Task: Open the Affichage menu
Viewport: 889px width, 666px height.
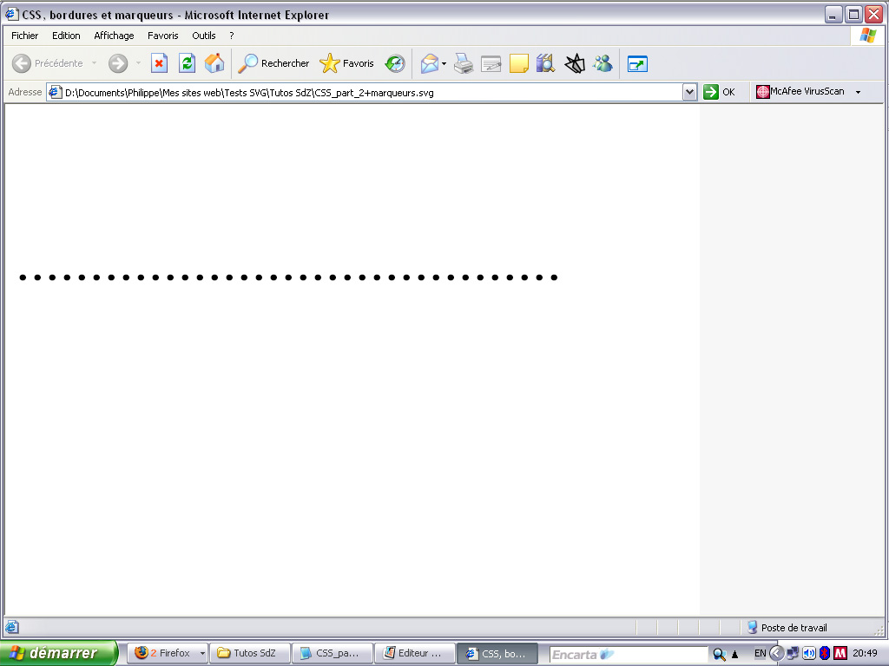Action: 114,36
